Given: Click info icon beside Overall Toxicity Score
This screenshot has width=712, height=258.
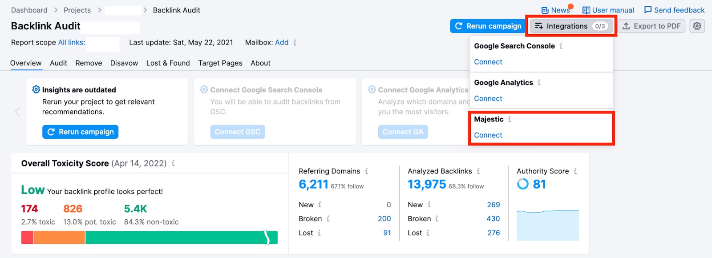Looking at the screenshot, I should 173,163.
